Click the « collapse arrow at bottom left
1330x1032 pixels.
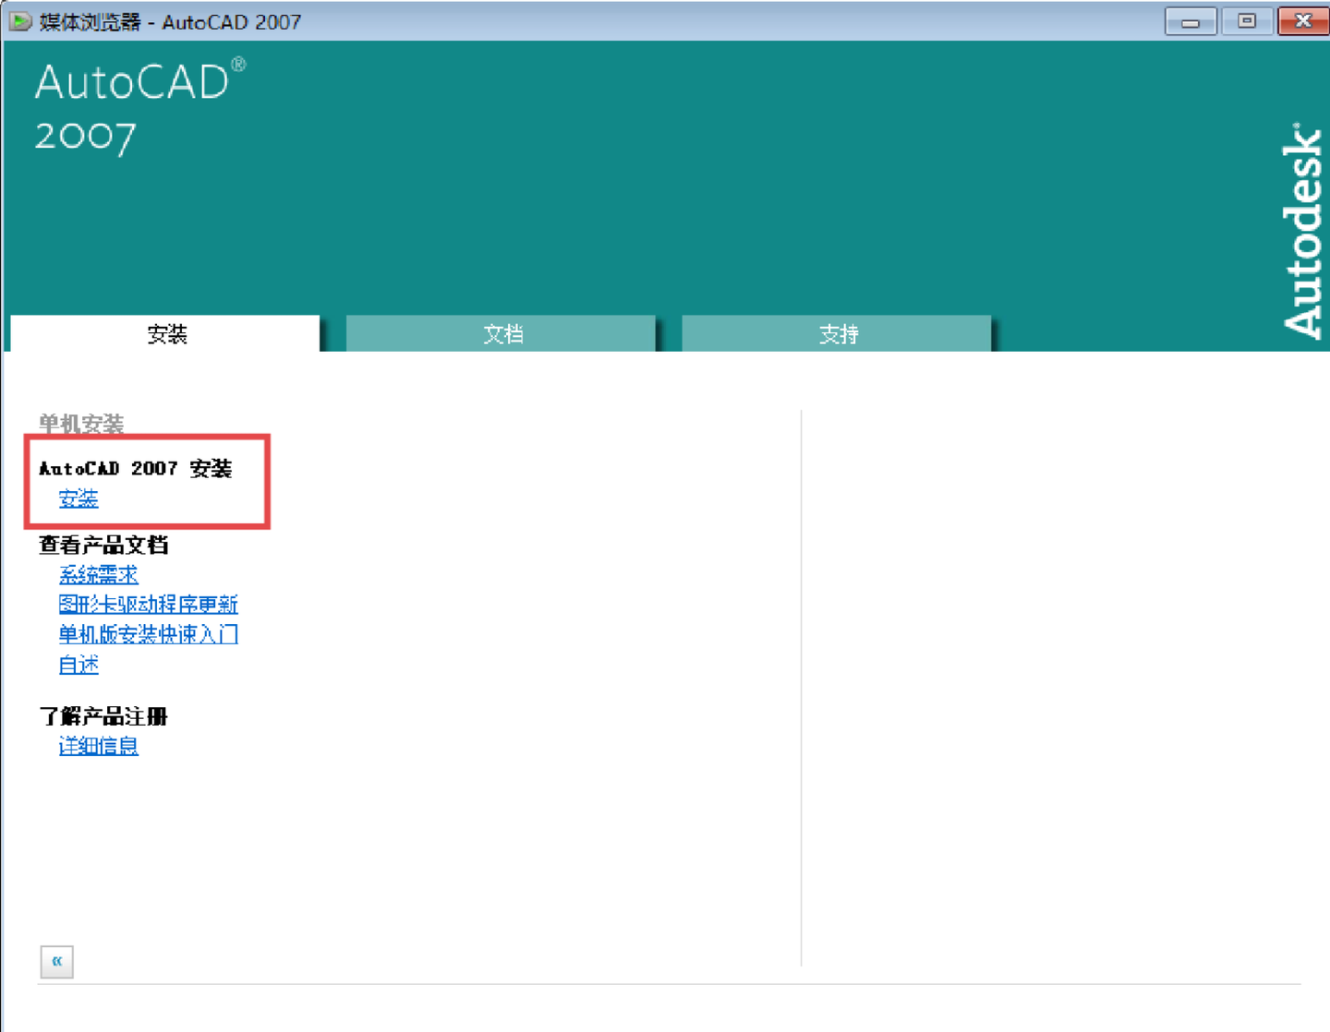click(56, 962)
